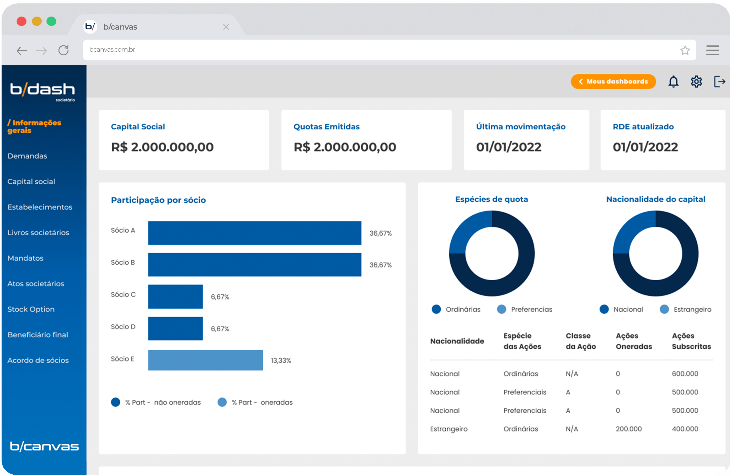Click the browser forward arrow
This screenshot has width=731, height=476.
tap(41, 51)
